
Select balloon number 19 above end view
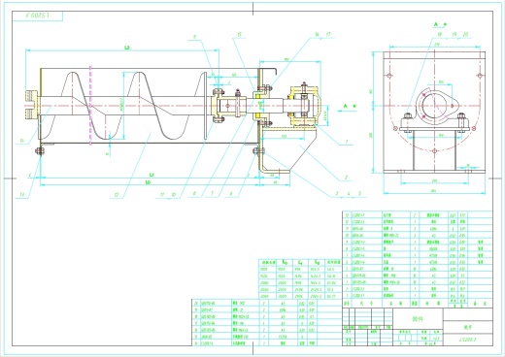454,34
